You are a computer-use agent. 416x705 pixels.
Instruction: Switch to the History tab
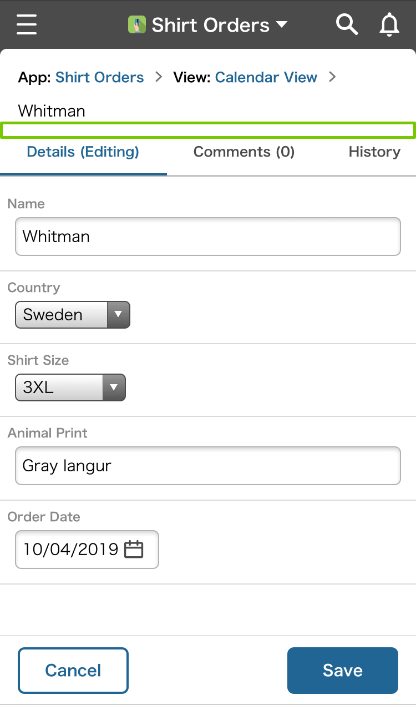point(374,152)
